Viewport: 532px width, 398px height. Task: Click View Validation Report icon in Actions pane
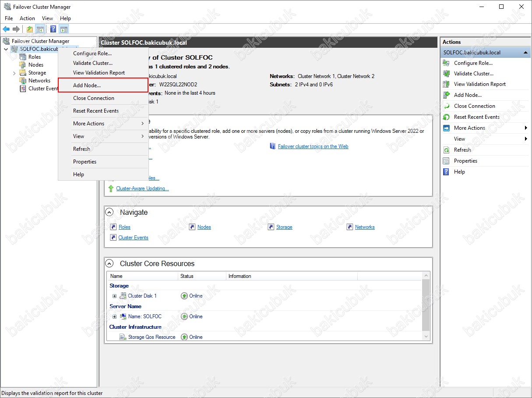pos(446,84)
